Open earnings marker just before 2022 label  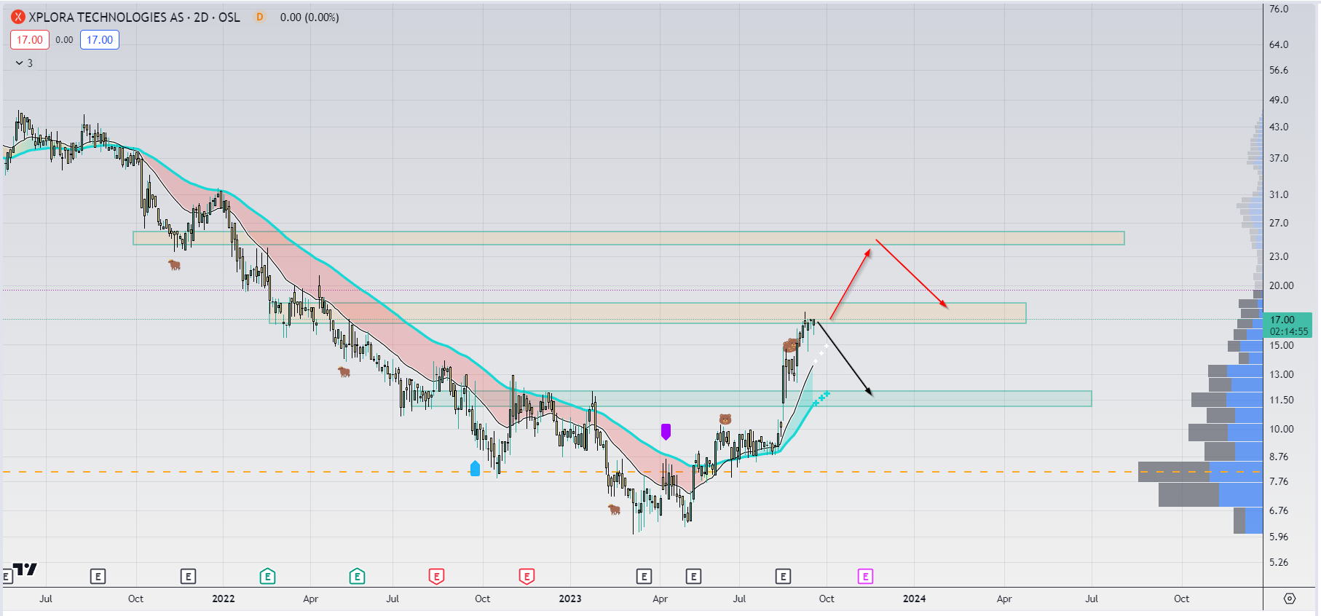[x=188, y=577]
